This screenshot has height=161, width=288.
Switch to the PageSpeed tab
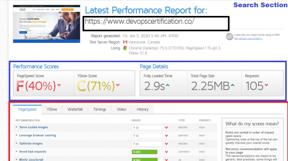point(27,109)
